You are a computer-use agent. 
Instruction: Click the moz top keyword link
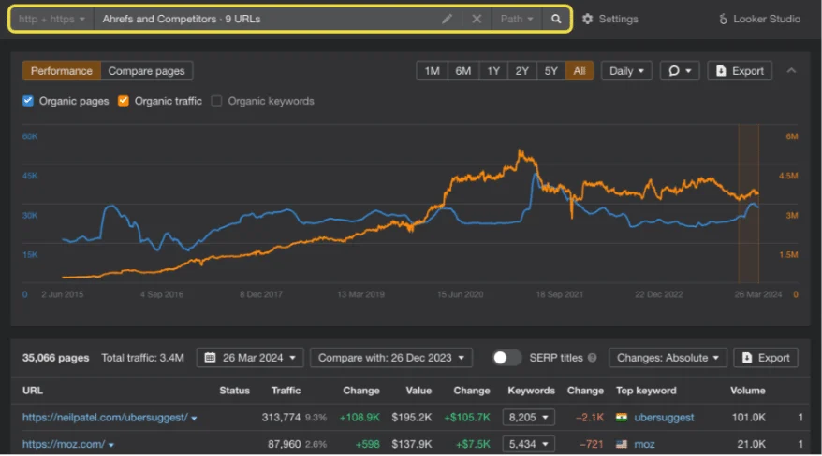pyautogui.click(x=644, y=444)
